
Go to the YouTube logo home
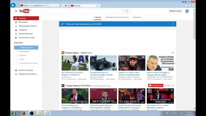click(x=24, y=11)
